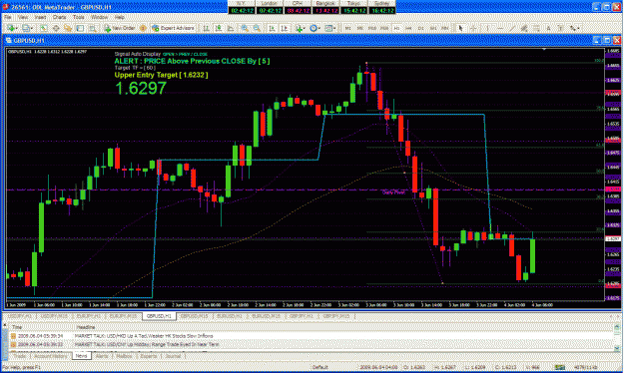Switch to the GBPJPY,H1 chart tab
Screen dimensions: 624x373
click(302, 316)
